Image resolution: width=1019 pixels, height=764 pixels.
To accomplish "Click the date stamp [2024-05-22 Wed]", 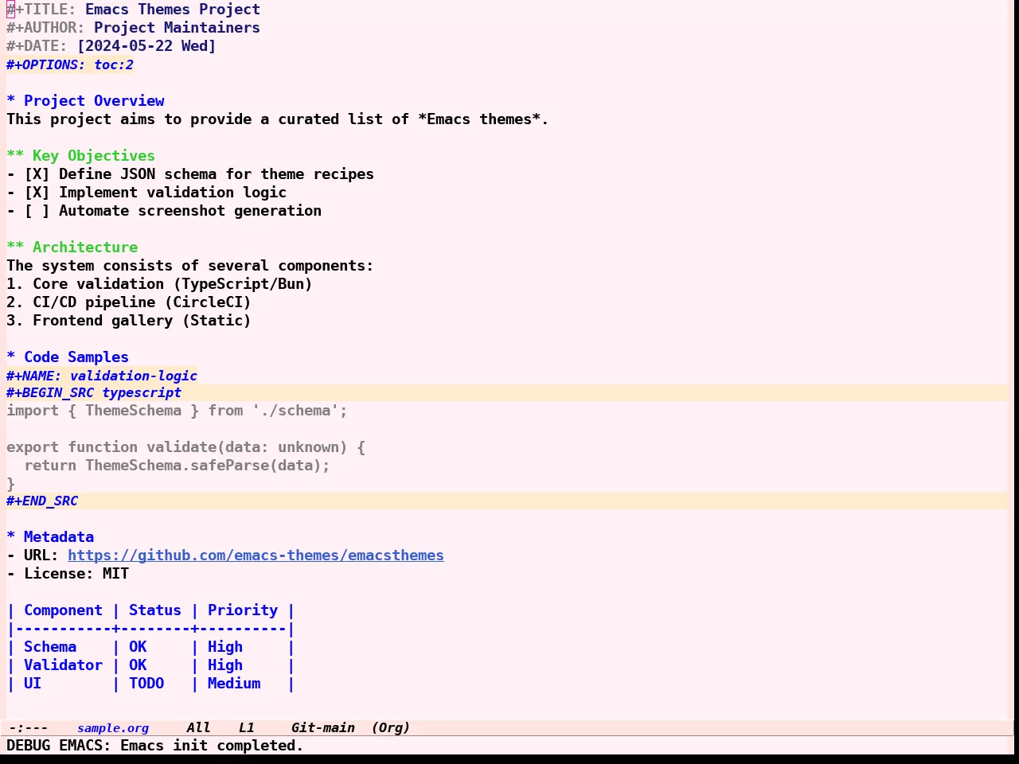I will pos(146,46).
